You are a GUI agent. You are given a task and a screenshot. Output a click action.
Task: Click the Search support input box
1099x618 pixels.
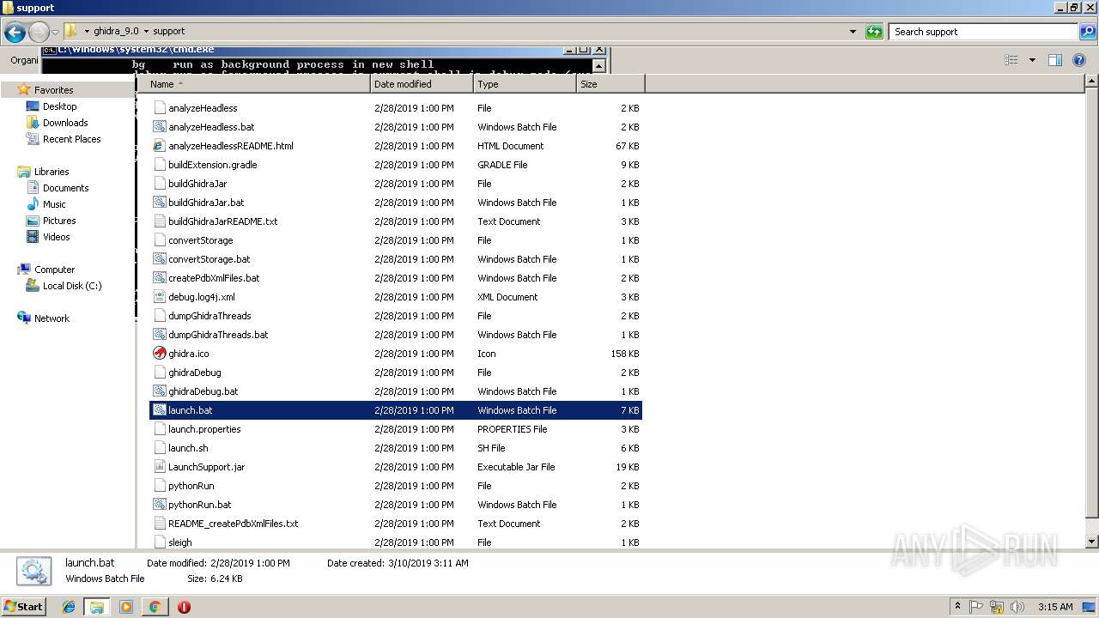tap(984, 32)
